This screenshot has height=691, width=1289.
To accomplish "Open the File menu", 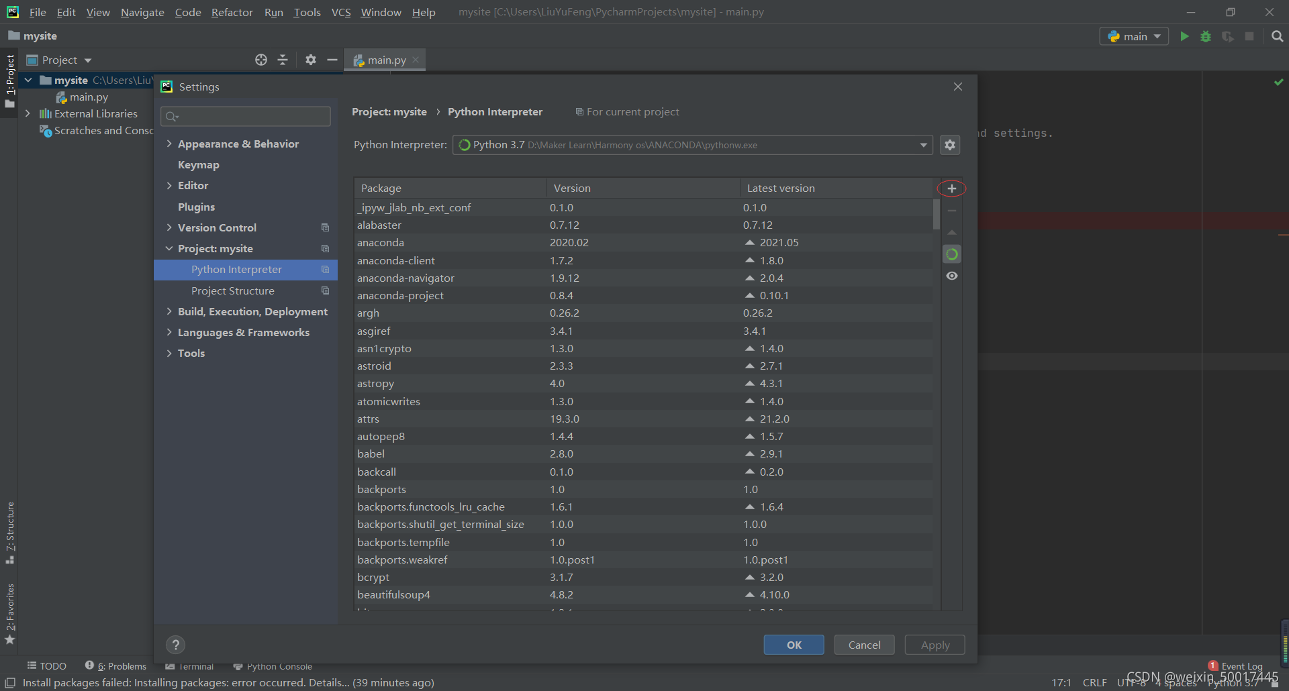I will click(38, 12).
